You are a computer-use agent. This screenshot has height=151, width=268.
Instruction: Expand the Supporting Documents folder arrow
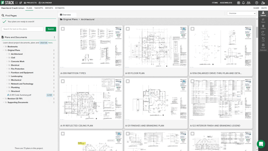tap(3, 103)
